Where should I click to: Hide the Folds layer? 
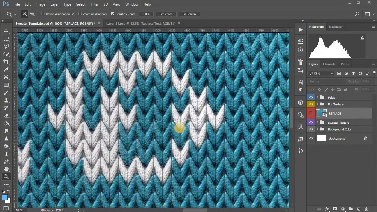click(x=311, y=97)
